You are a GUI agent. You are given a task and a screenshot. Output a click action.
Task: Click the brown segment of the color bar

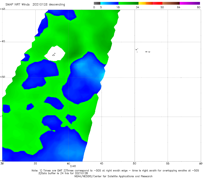coord(171,3)
